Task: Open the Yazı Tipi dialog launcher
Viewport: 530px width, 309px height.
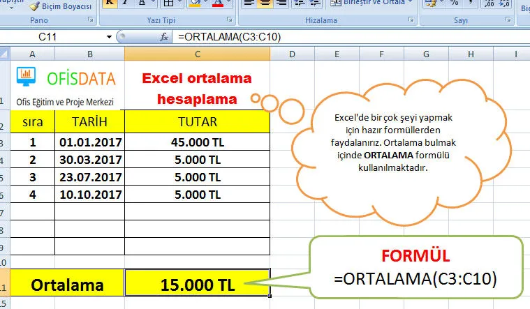Action: (x=230, y=20)
